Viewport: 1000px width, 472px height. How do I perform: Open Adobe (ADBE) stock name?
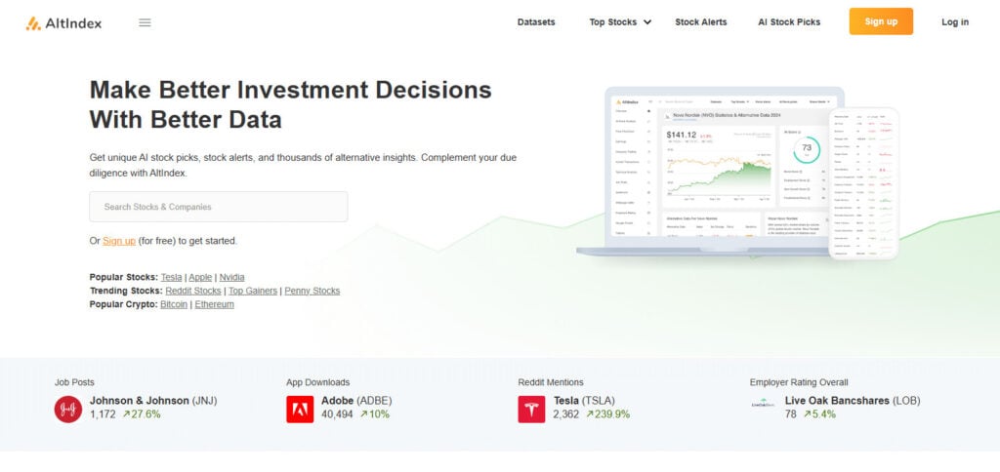pyautogui.click(x=356, y=401)
